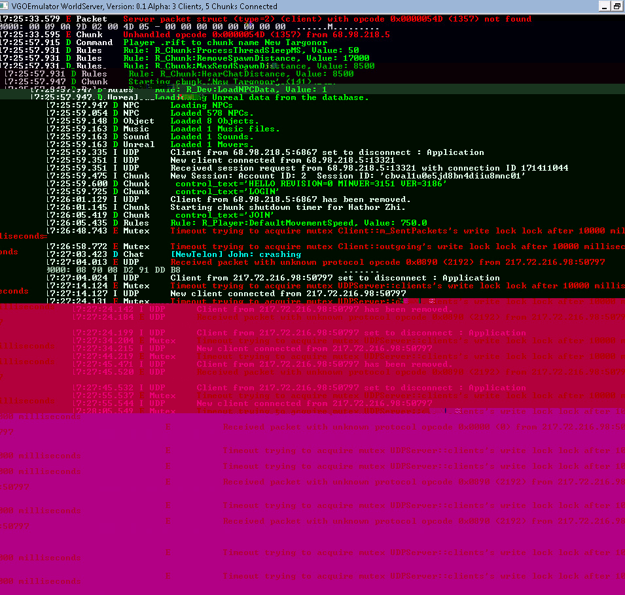Click the '[NewTelon] John: crashing' chat message
The width and height of the screenshot is (625, 595).
(x=236, y=254)
